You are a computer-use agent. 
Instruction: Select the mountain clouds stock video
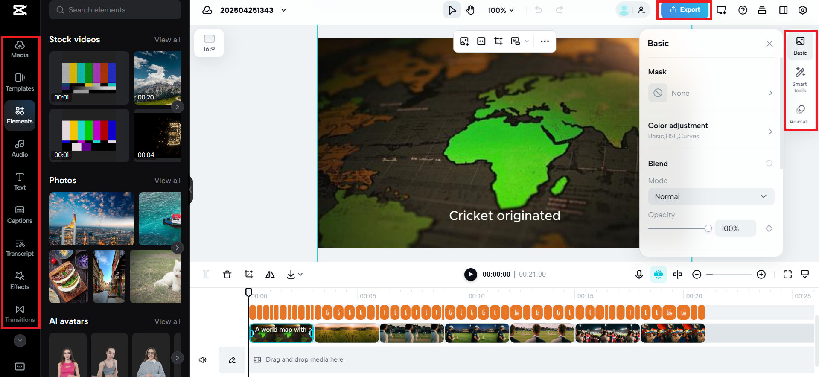[x=157, y=78]
